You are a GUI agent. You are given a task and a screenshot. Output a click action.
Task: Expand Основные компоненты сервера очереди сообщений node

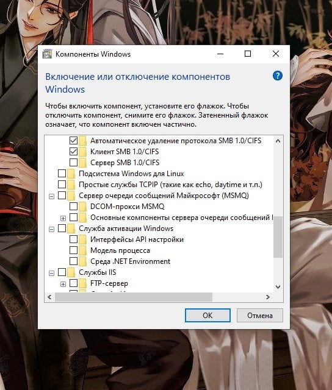(63, 218)
